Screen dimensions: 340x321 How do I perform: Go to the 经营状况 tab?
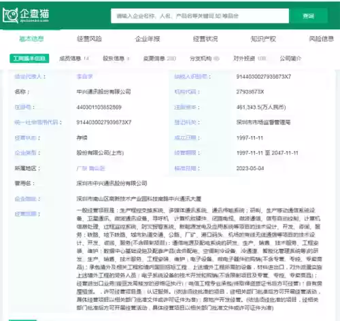point(205,39)
